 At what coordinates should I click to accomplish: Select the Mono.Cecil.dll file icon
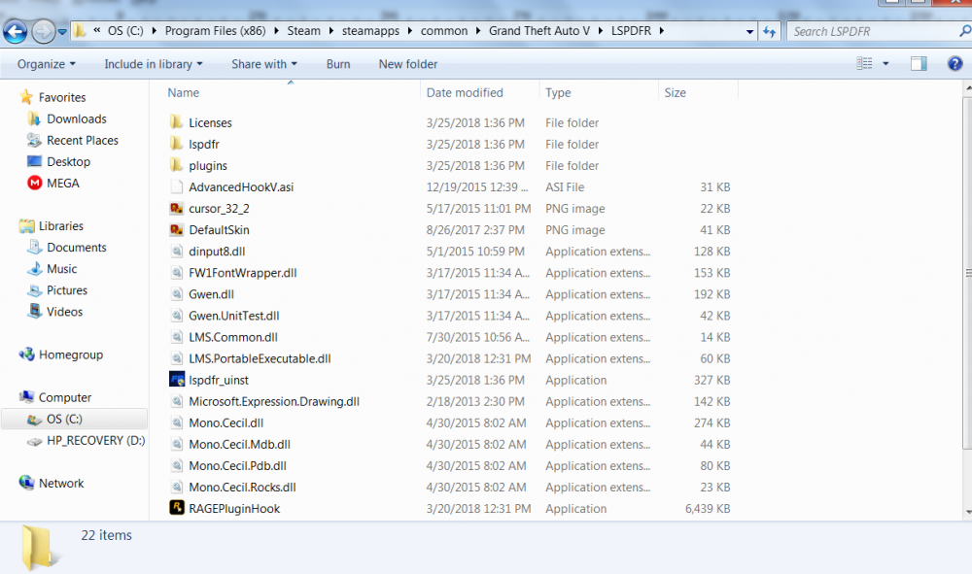point(177,422)
